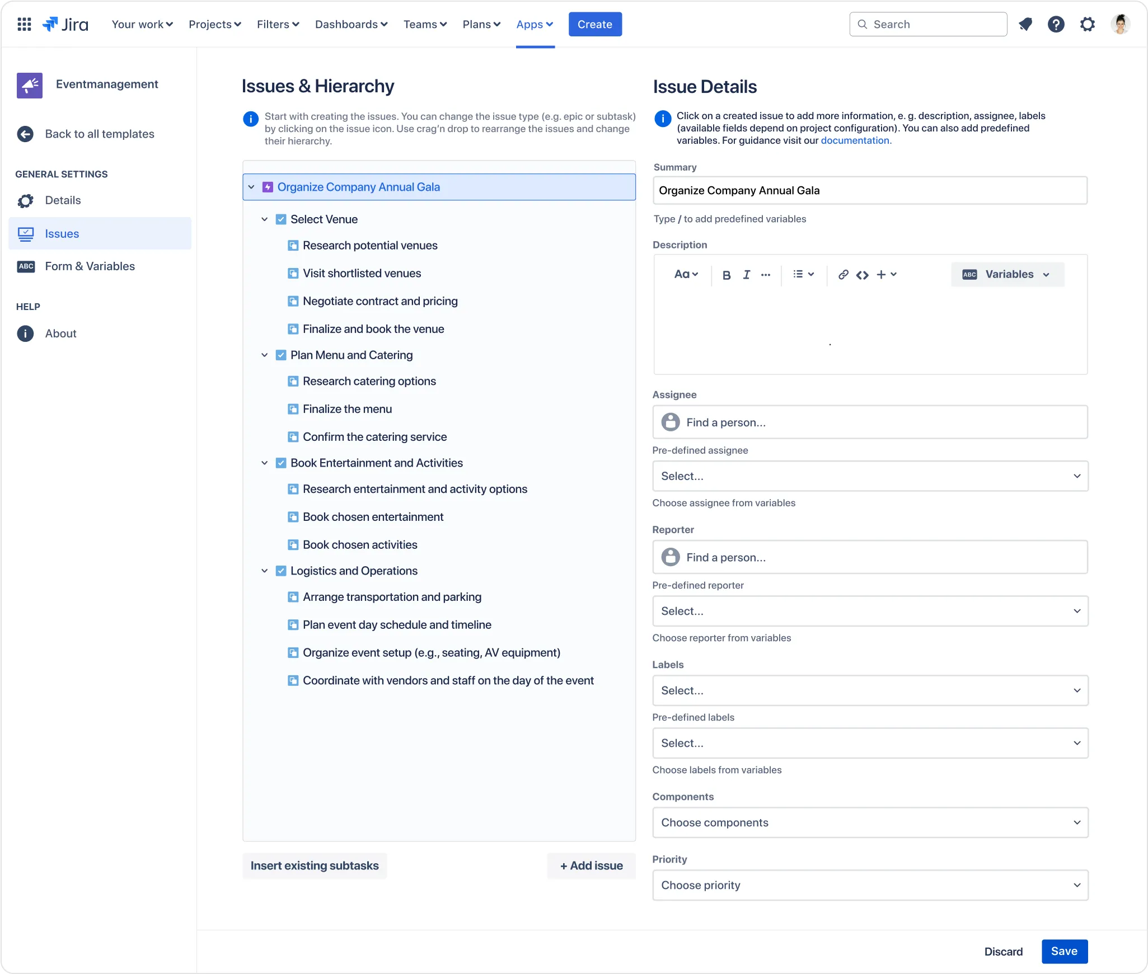Image resolution: width=1148 pixels, height=974 pixels.
Task: Click the subtask icon of Confirm the catering service
Action: 293,437
